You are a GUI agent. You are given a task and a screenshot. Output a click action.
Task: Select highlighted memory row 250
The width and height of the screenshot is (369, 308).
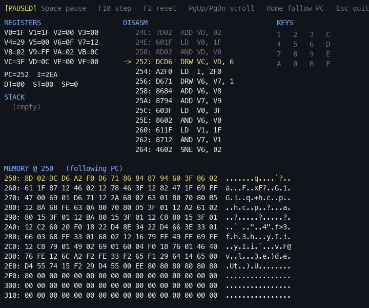pyautogui.click(x=147, y=179)
